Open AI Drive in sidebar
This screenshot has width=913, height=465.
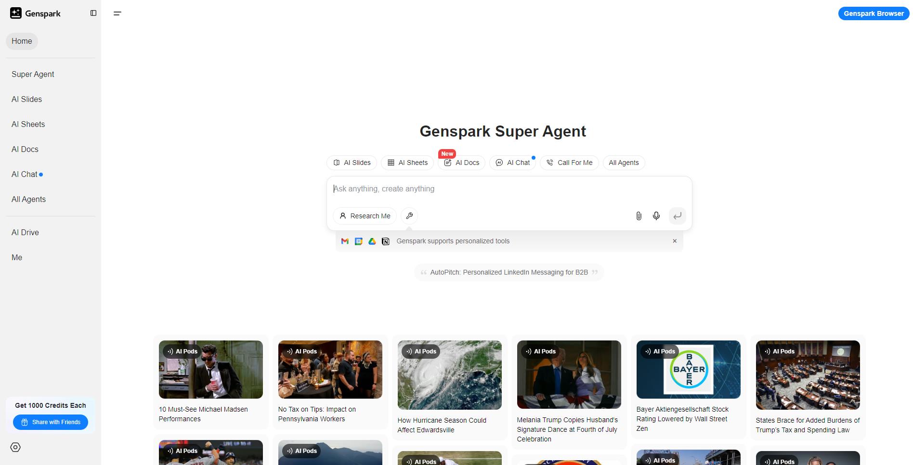[25, 232]
